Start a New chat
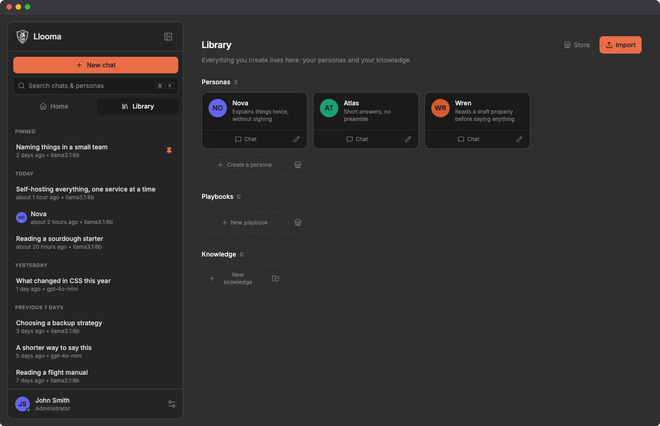The width and height of the screenshot is (660, 426). (x=96, y=65)
